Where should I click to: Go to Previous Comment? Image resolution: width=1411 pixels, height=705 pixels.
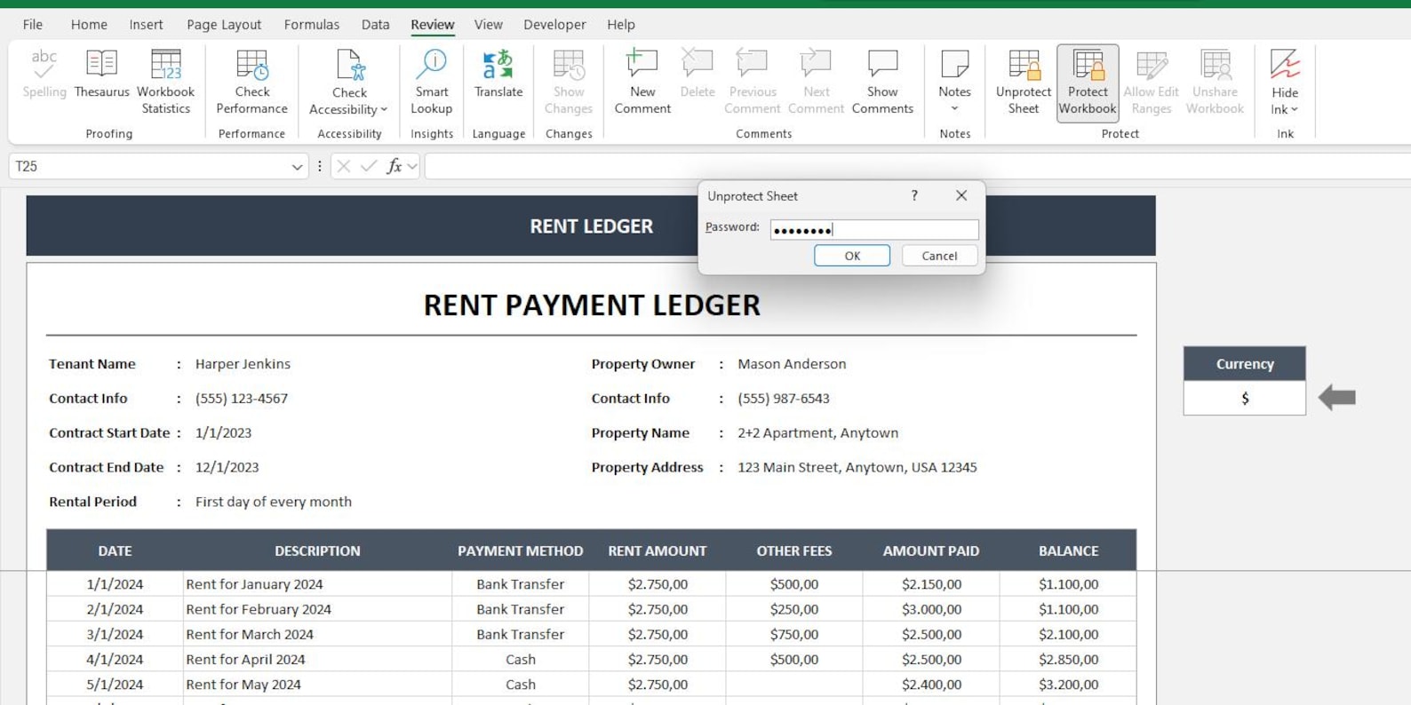point(753,82)
